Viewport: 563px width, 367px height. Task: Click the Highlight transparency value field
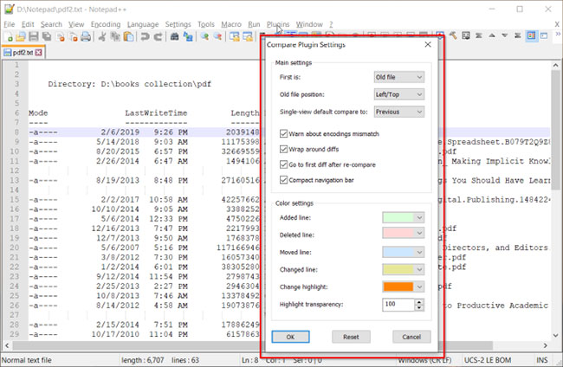pos(398,304)
